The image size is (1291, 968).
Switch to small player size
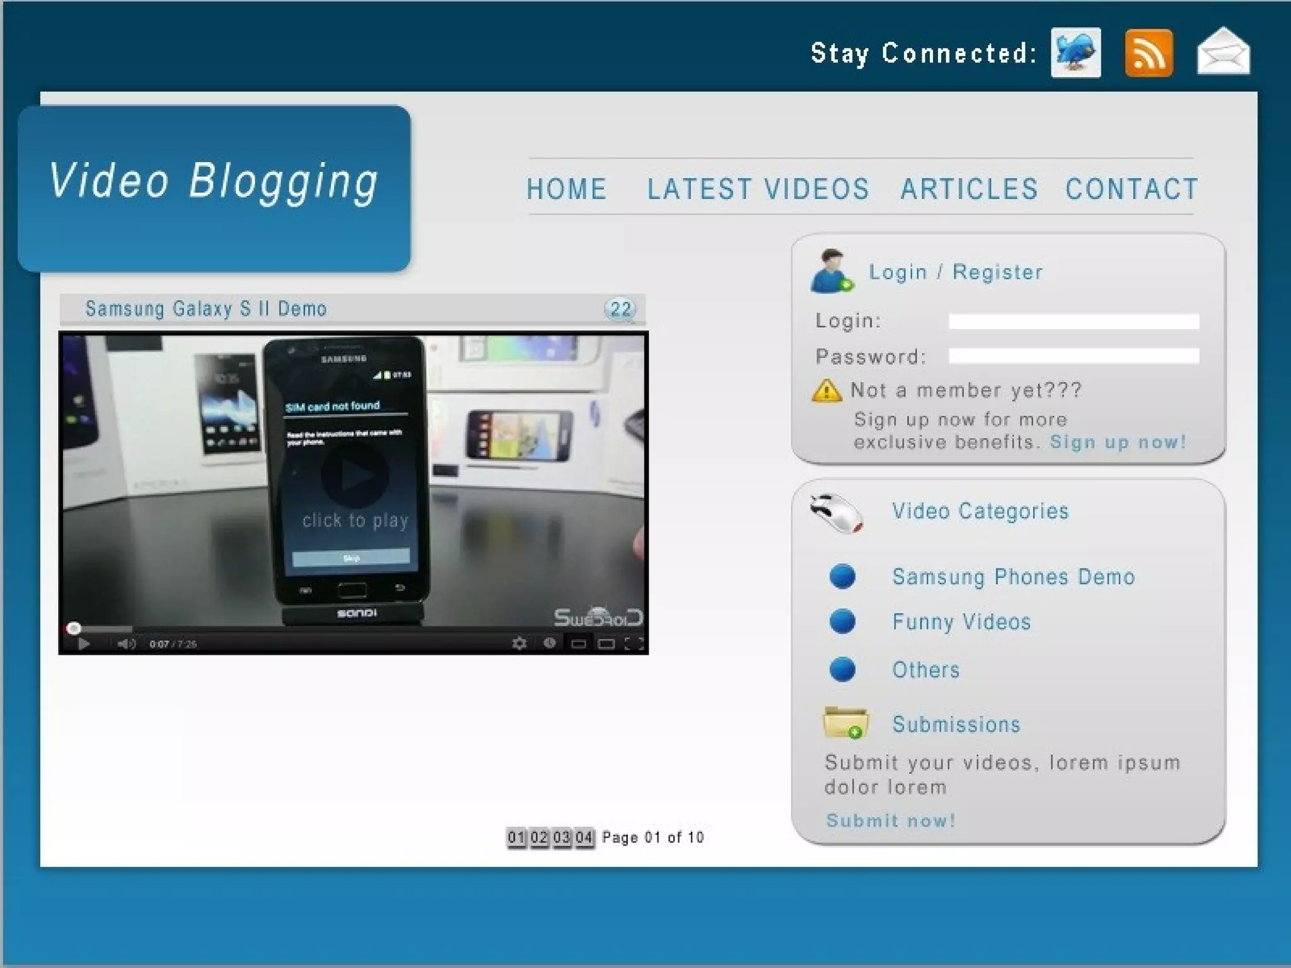tap(578, 643)
